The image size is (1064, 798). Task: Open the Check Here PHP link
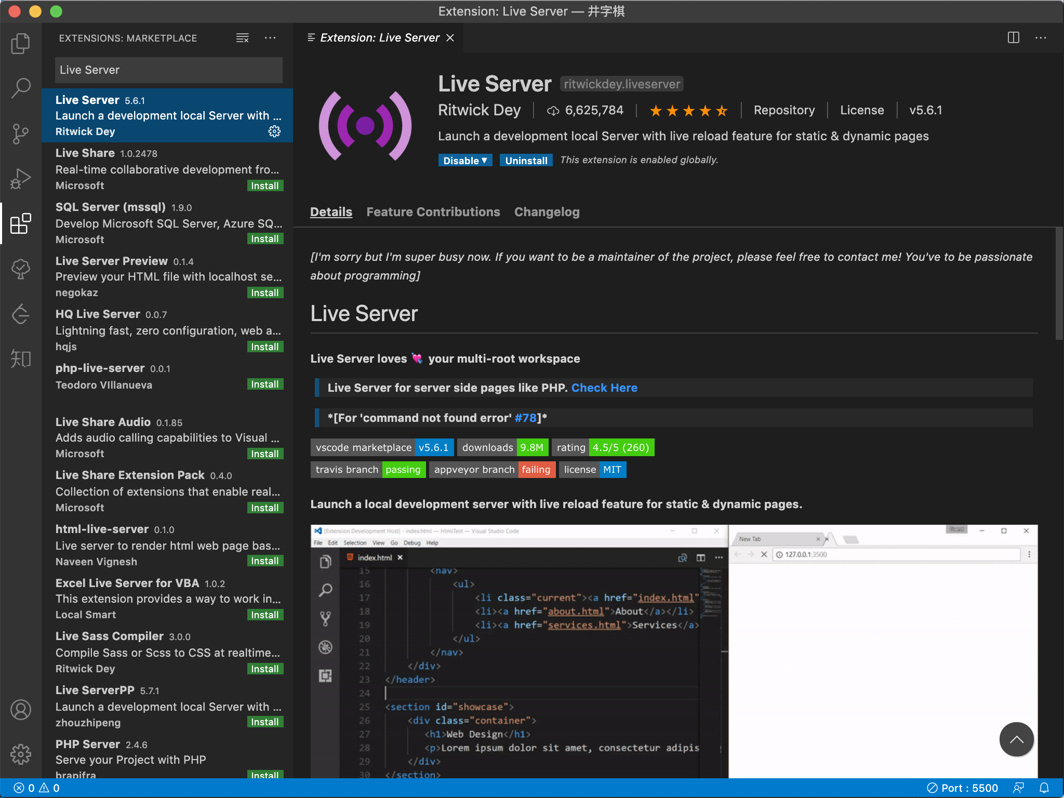604,388
